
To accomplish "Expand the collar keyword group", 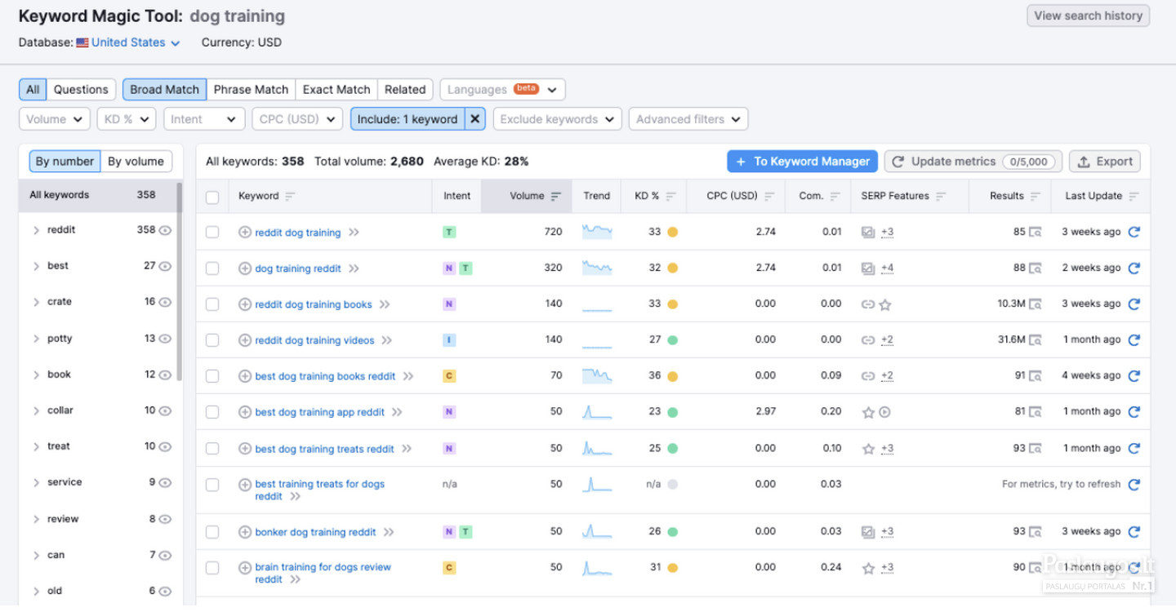I will click(x=36, y=410).
